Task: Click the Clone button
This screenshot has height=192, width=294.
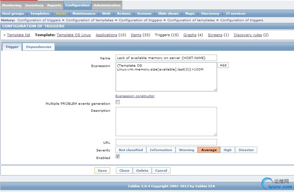Action: click(124, 171)
